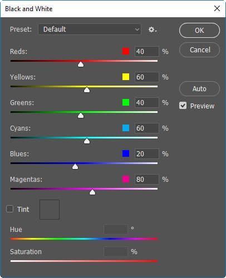The height and width of the screenshot is (278, 226).
Task: Click the yellow swatch beside Yellows
Action: 126,77
